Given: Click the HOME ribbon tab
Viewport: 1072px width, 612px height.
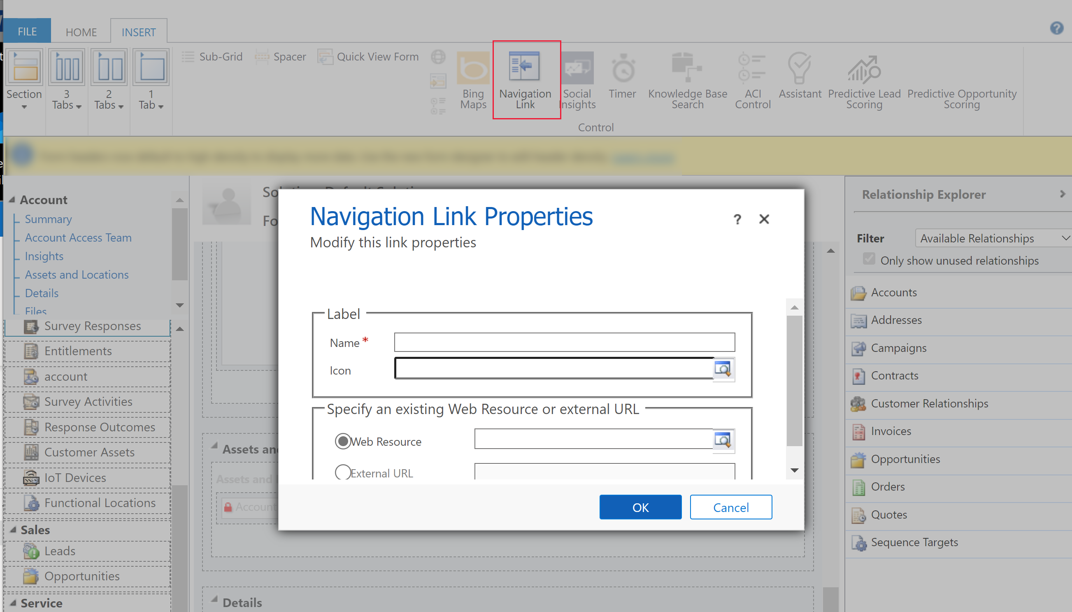Looking at the screenshot, I should [x=80, y=32].
